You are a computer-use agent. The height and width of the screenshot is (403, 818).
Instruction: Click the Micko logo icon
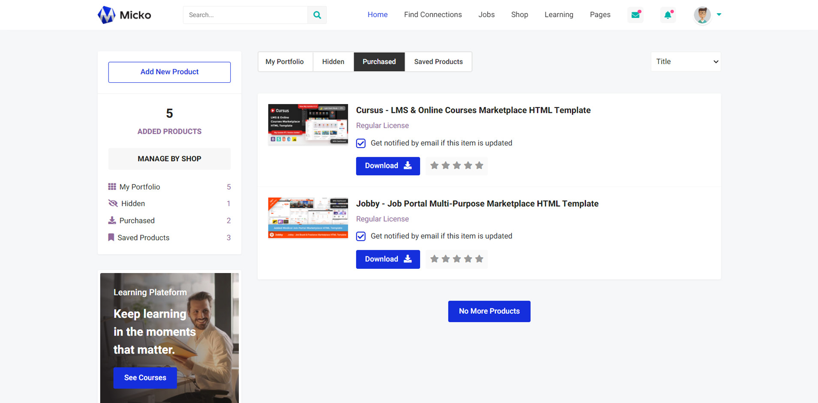tap(106, 15)
